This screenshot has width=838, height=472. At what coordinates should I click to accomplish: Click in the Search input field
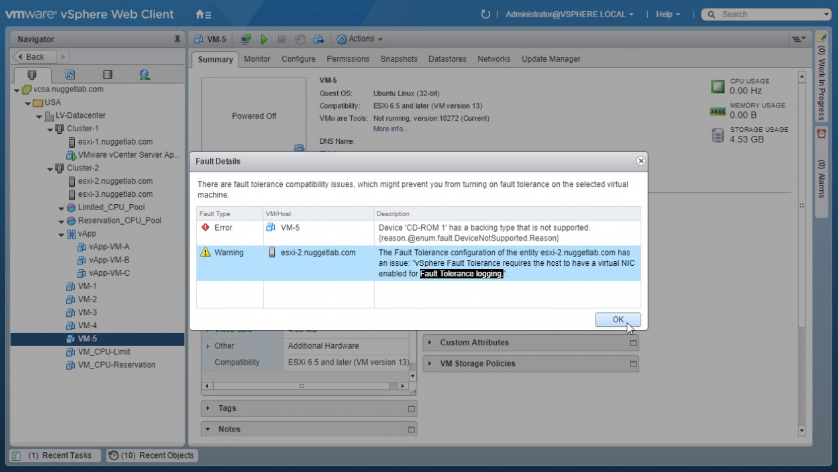click(768, 15)
